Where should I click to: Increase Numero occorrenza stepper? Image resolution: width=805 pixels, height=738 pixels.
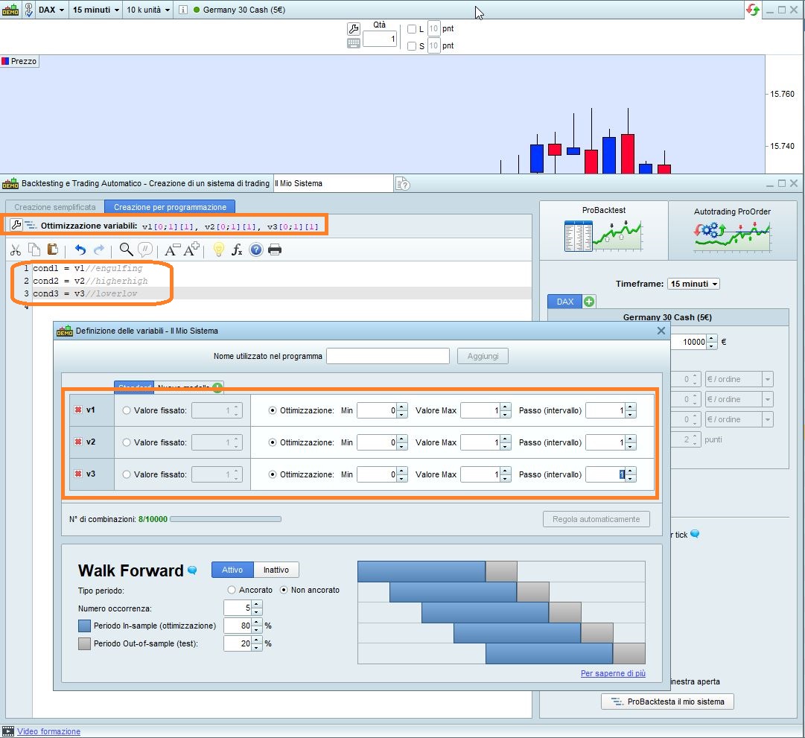tap(257, 605)
